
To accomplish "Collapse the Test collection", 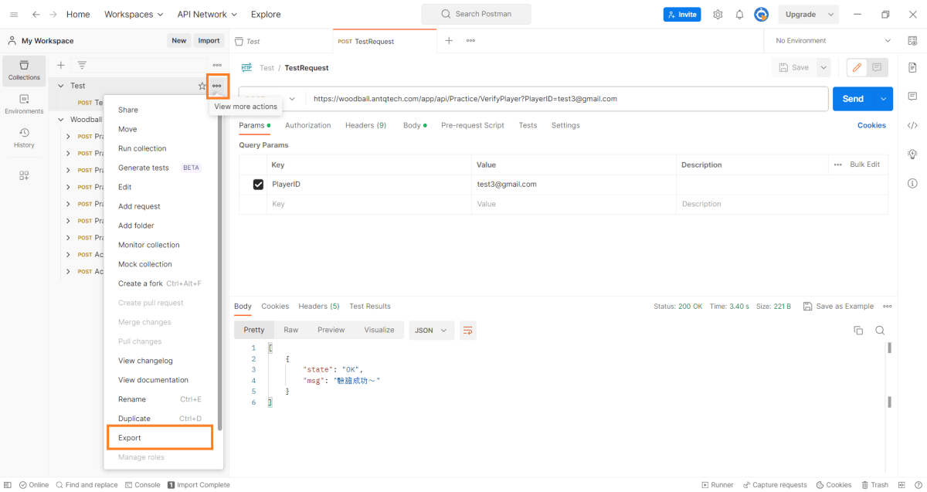I will tap(61, 86).
